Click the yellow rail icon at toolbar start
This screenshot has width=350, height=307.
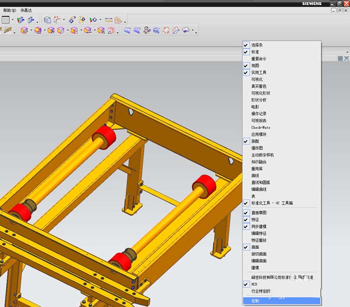[x=7, y=30]
